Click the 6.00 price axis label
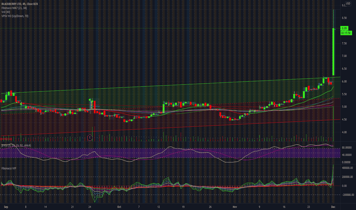Viewport: 356px width, 210px height. 344,81
